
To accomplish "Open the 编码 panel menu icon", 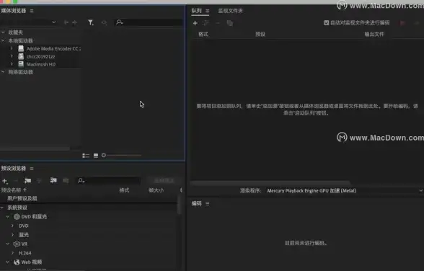I will pyautogui.click(x=208, y=204).
